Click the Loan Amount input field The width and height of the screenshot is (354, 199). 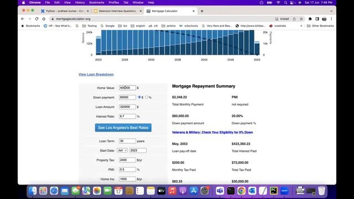(x=127, y=107)
